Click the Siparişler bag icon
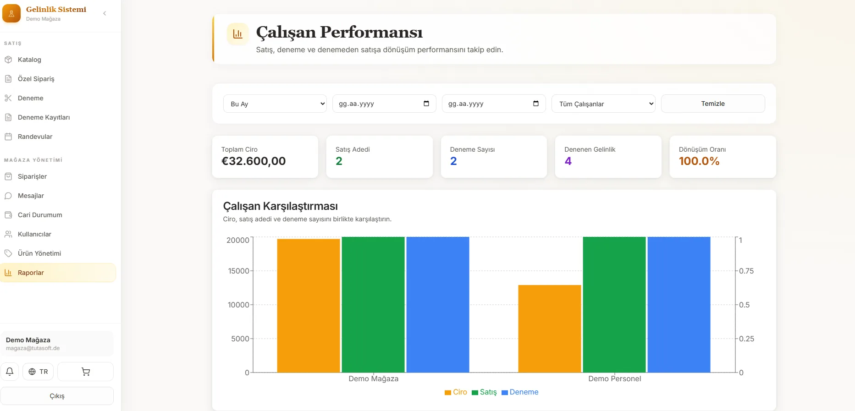This screenshot has width=855, height=411. pyautogui.click(x=8, y=176)
